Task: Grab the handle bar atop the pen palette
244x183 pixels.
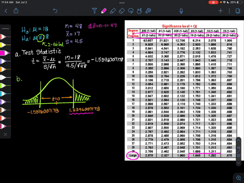Action: coord(6,28)
